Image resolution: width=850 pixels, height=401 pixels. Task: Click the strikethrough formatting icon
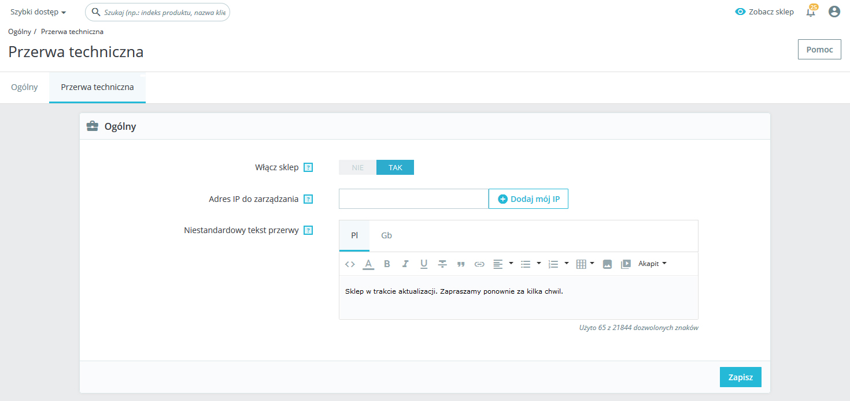pos(442,264)
